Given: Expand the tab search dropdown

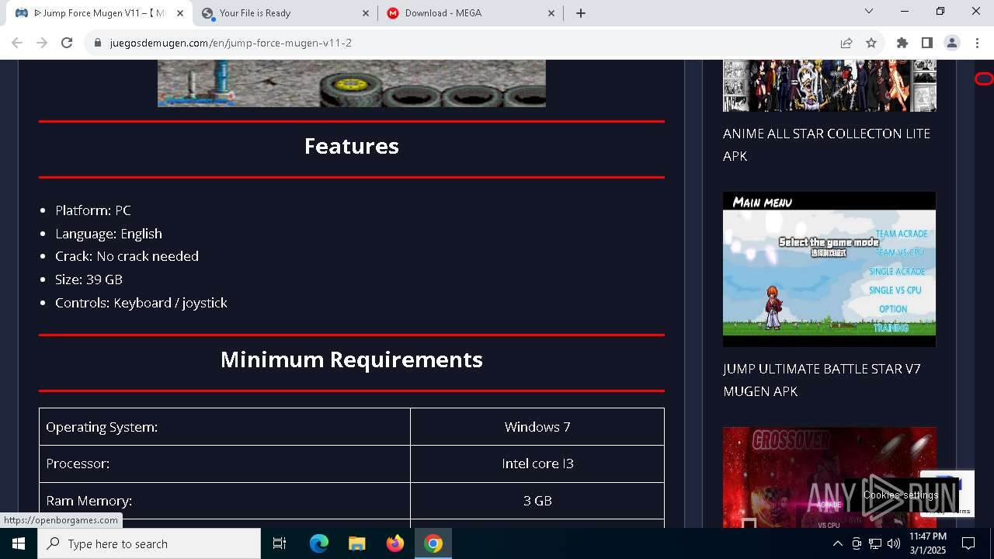Looking at the screenshot, I should coord(869,11).
